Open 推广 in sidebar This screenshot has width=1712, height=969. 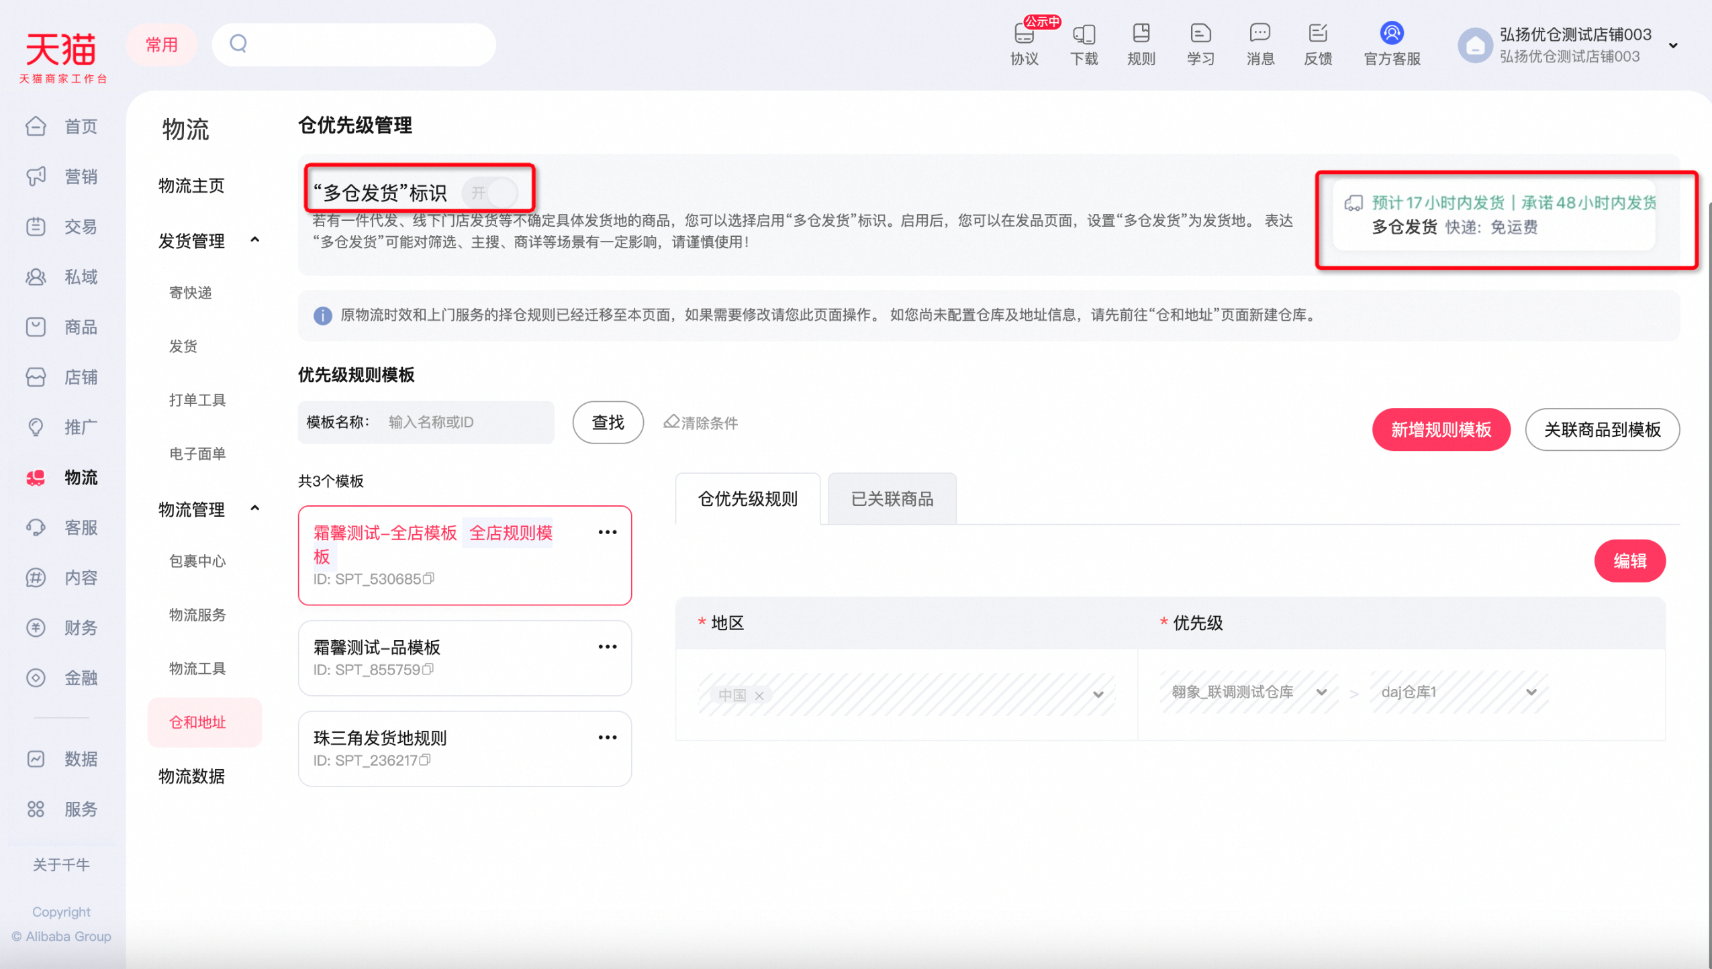(62, 427)
